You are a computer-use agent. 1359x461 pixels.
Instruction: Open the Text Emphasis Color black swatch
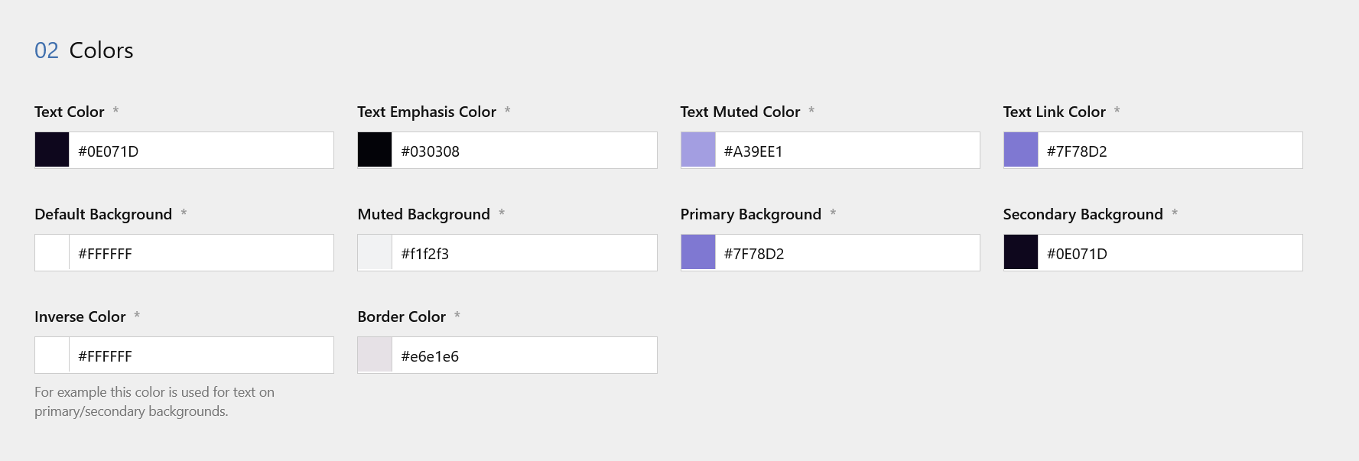[375, 150]
